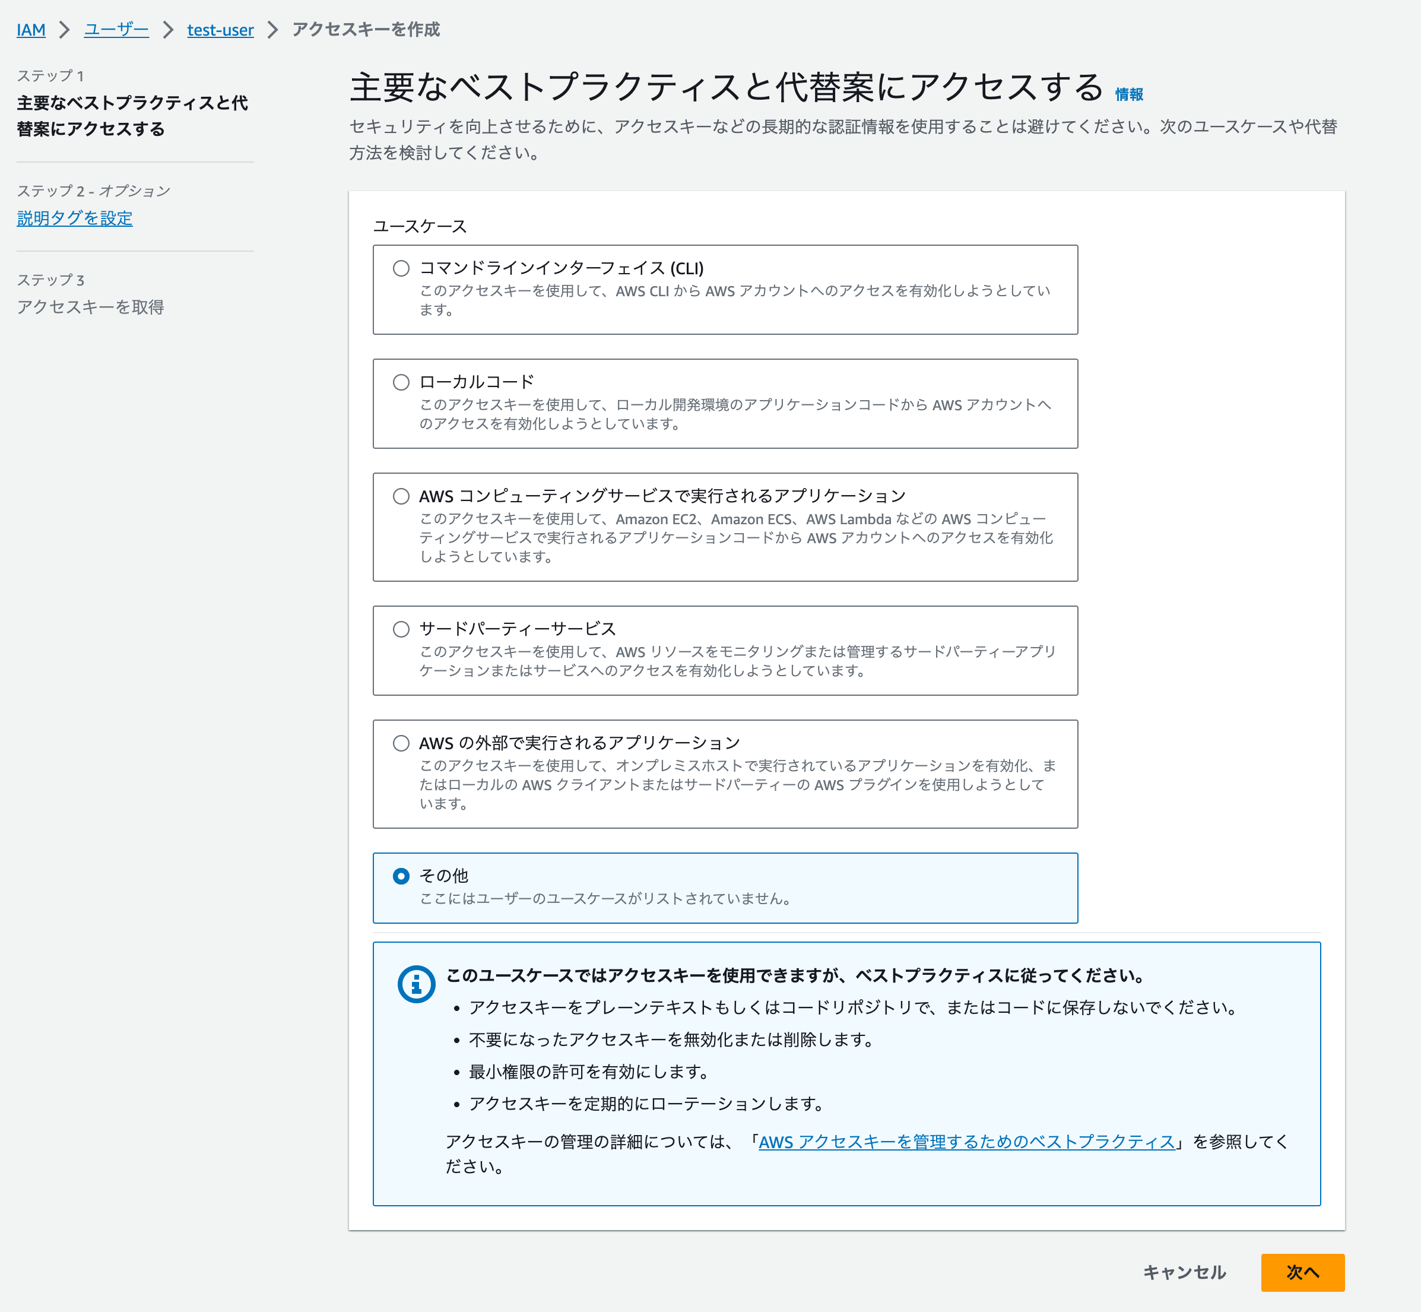Click description under サードパーティーサービス

click(x=737, y=661)
